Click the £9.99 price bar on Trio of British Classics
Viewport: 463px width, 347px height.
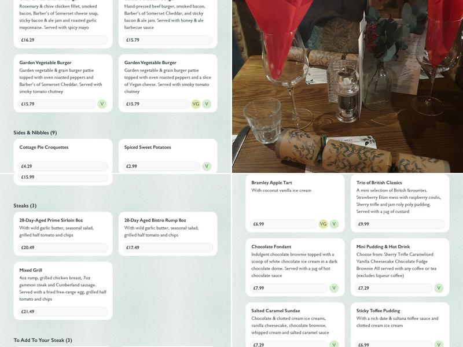coord(400,224)
